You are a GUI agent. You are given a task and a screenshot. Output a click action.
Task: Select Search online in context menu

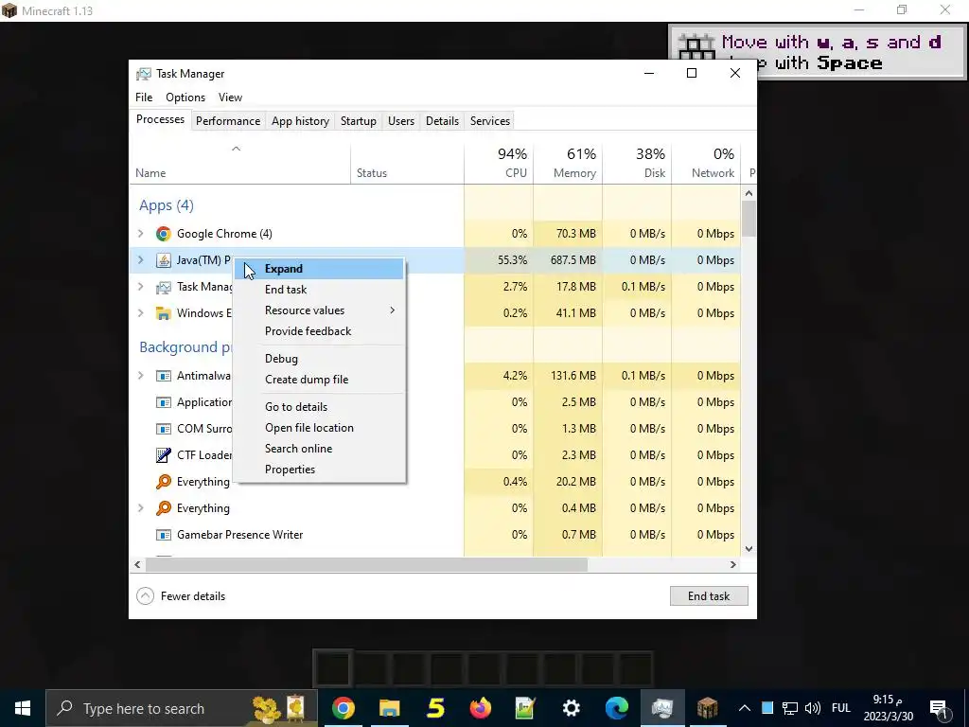click(319, 449)
